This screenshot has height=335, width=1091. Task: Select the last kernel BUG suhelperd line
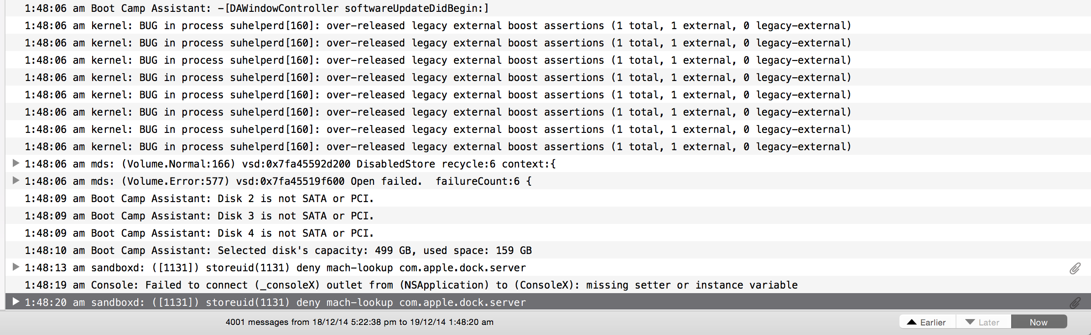click(x=548, y=147)
